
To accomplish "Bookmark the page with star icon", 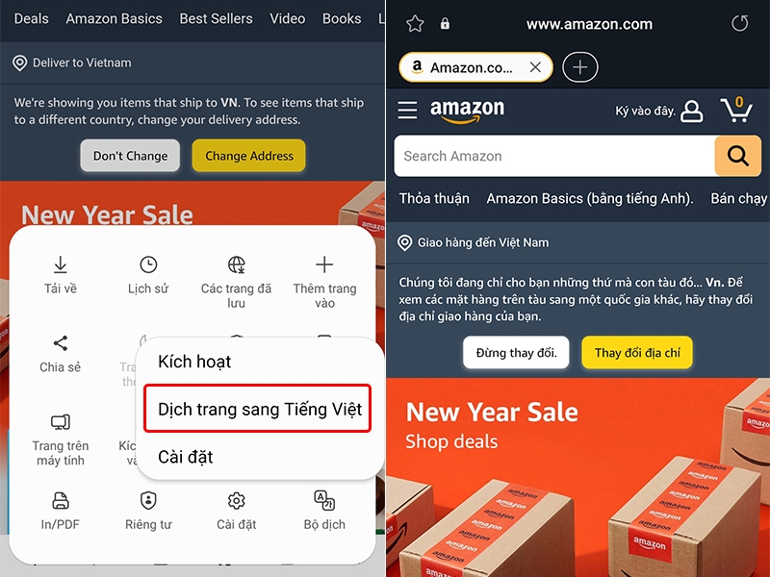I will point(415,23).
